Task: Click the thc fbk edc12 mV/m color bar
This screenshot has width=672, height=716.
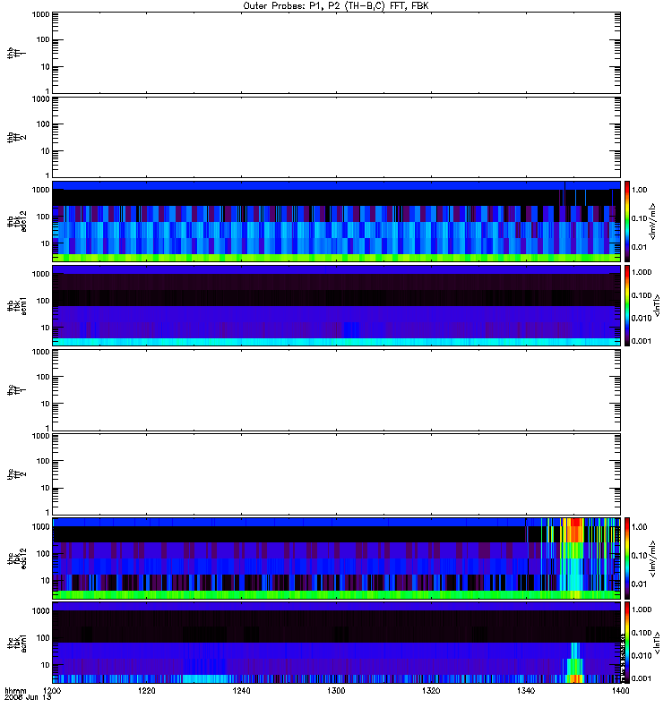Action: pos(627,558)
